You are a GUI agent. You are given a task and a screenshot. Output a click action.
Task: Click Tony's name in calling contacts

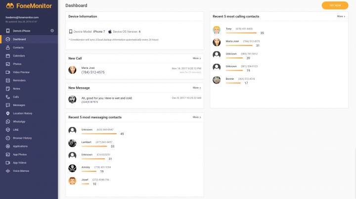(228, 29)
